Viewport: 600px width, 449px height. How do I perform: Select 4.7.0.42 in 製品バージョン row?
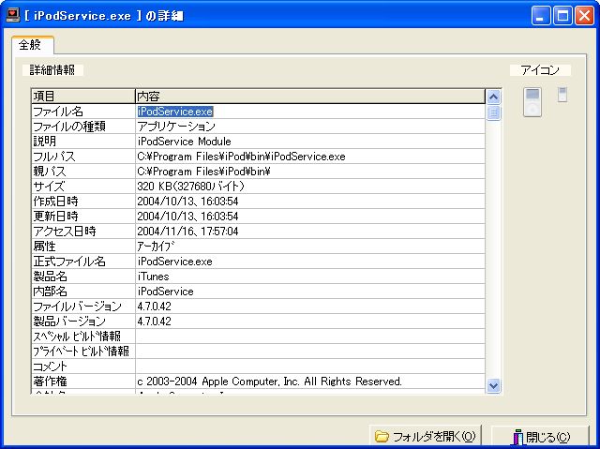(154, 321)
